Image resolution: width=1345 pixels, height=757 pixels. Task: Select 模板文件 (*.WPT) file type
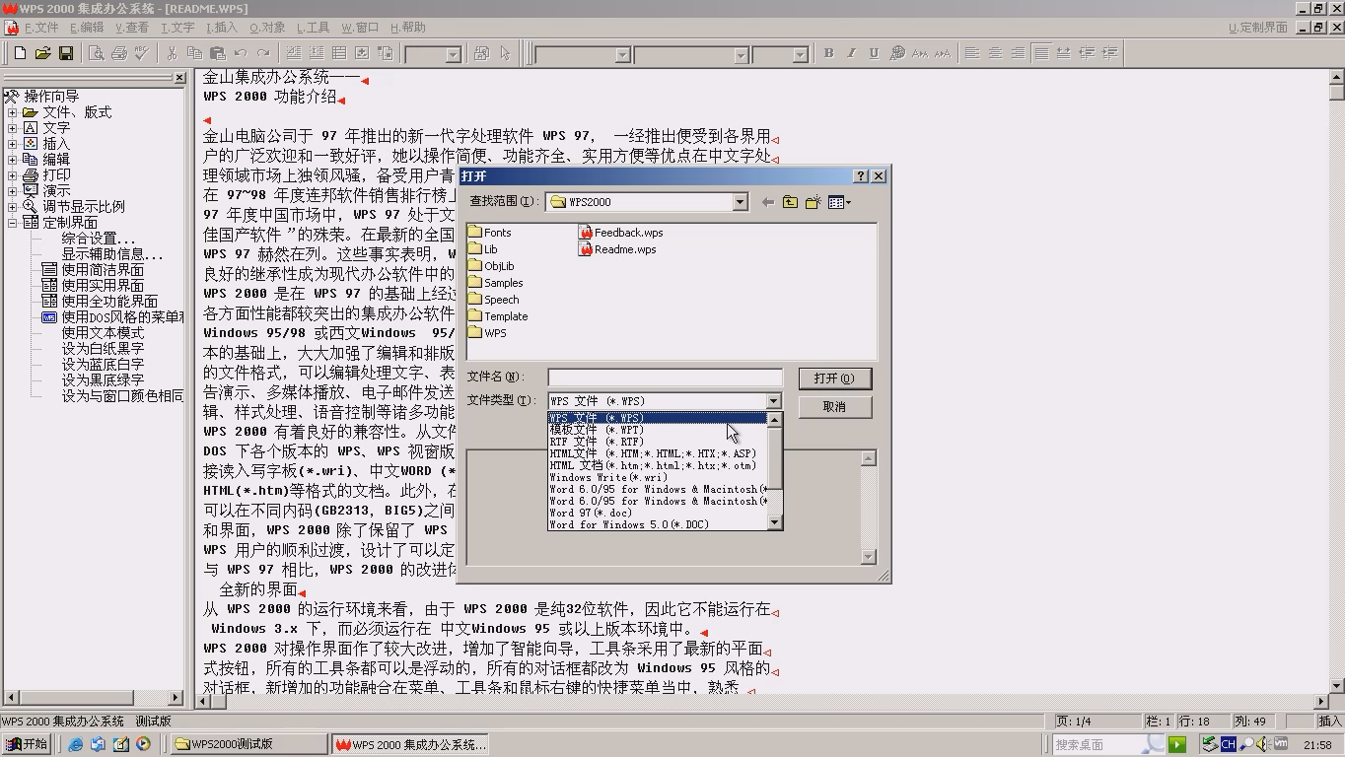tap(657, 430)
